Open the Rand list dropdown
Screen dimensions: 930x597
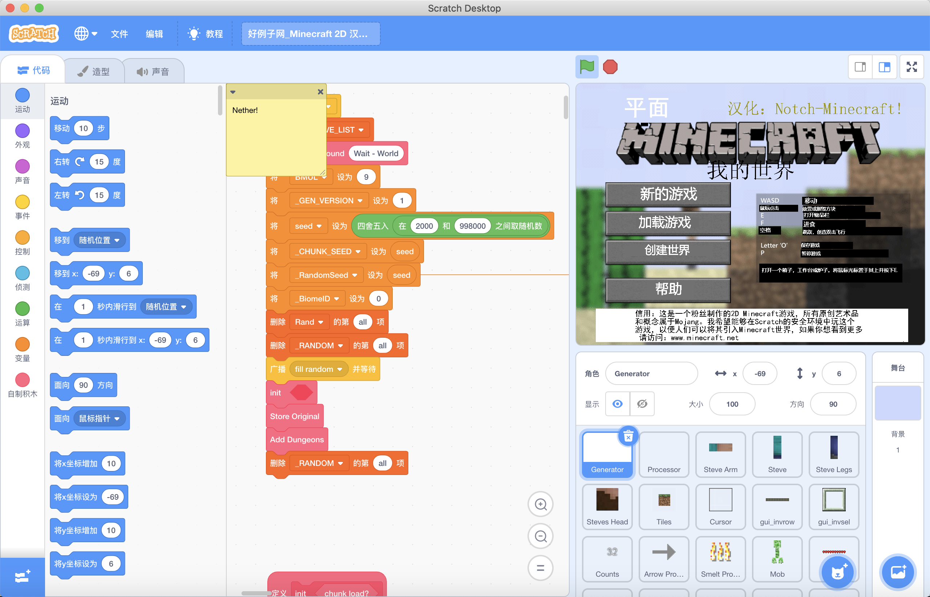click(309, 322)
